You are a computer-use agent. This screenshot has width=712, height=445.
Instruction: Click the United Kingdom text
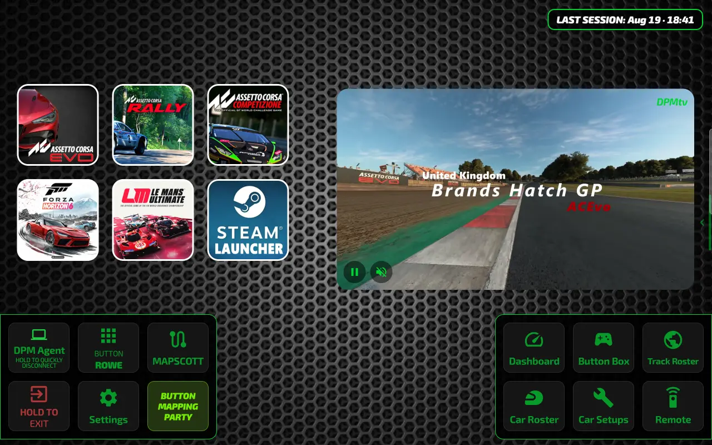(464, 176)
